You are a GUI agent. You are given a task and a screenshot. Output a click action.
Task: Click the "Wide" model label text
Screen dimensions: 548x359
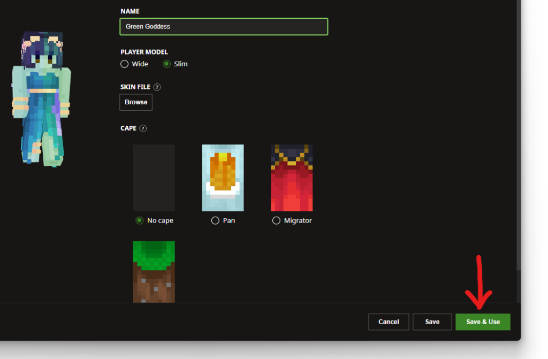(x=140, y=64)
